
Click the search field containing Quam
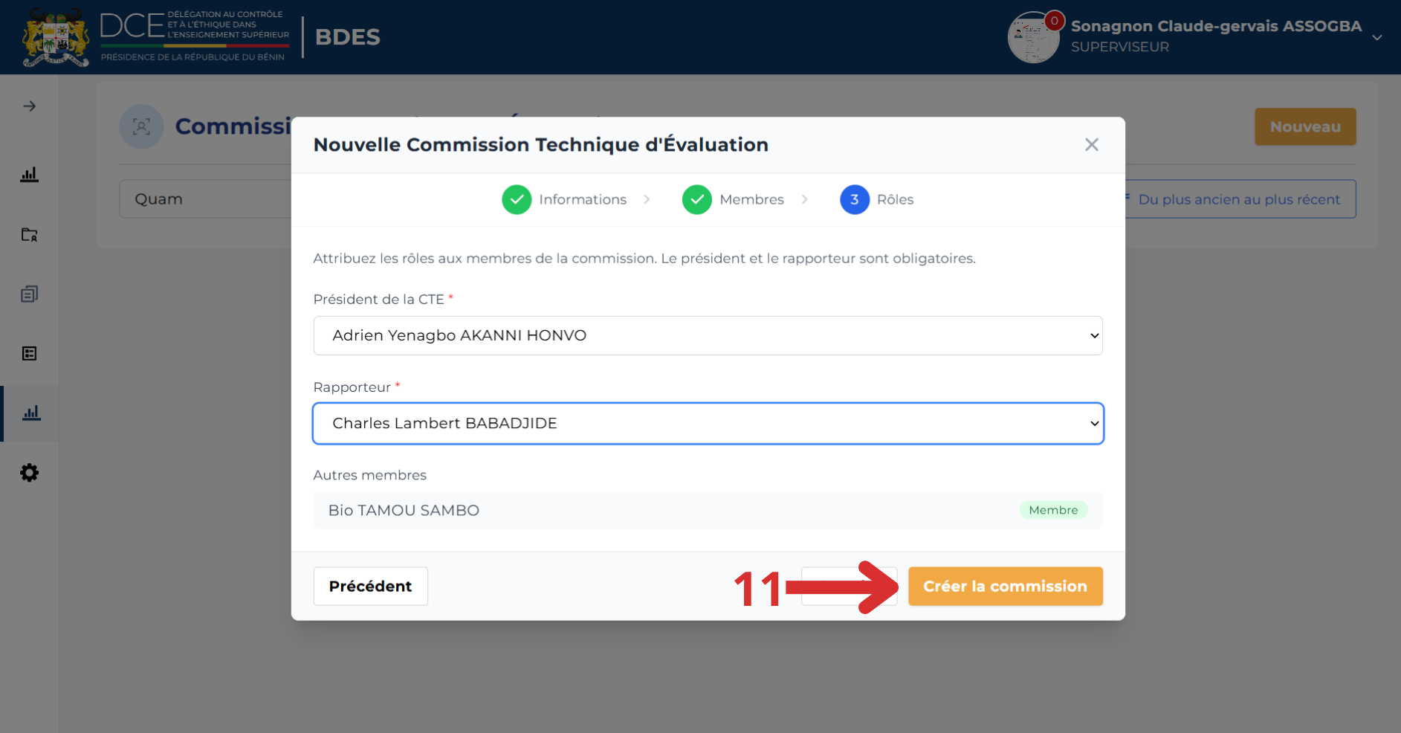coord(206,199)
